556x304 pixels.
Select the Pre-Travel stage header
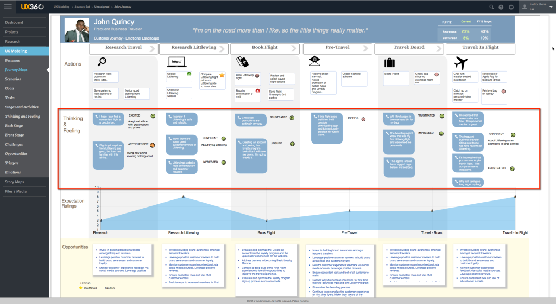coord(337,48)
